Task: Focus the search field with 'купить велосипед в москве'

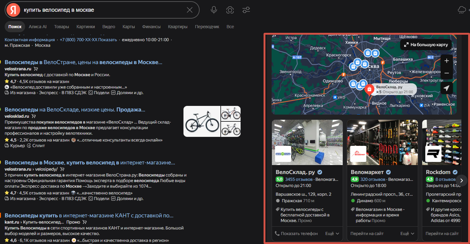Action: coord(102,10)
